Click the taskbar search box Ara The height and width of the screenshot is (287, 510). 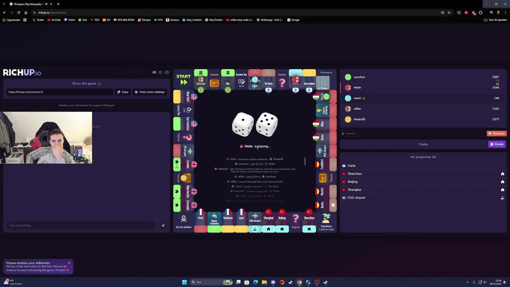[x=212, y=282]
